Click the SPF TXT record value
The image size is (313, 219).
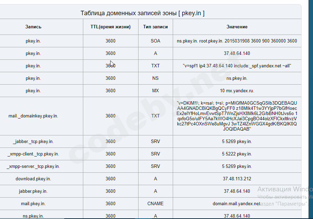[237, 66]
